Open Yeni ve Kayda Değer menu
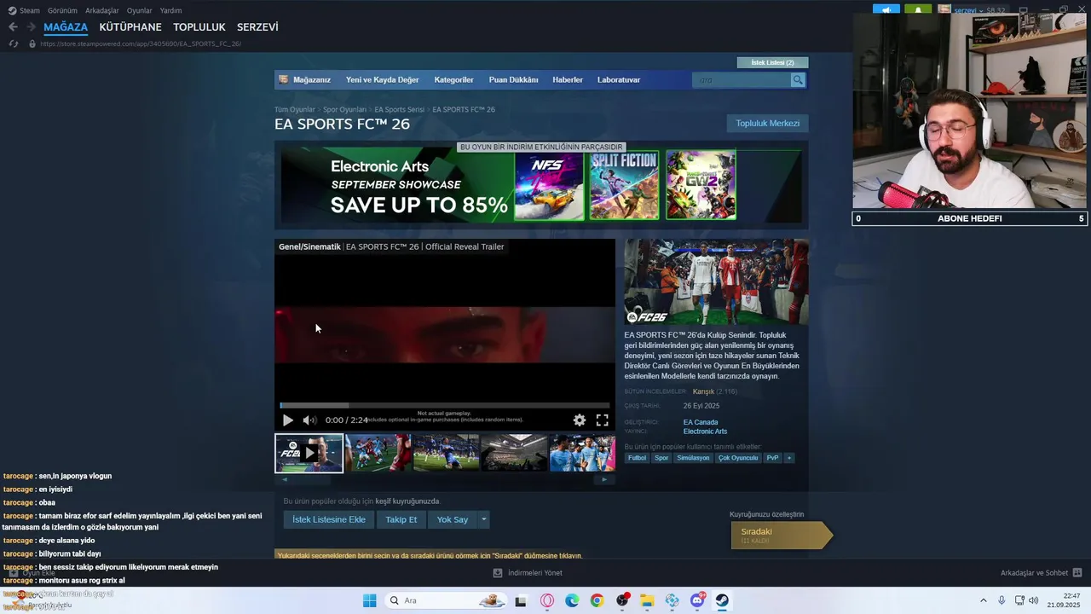 383,80
